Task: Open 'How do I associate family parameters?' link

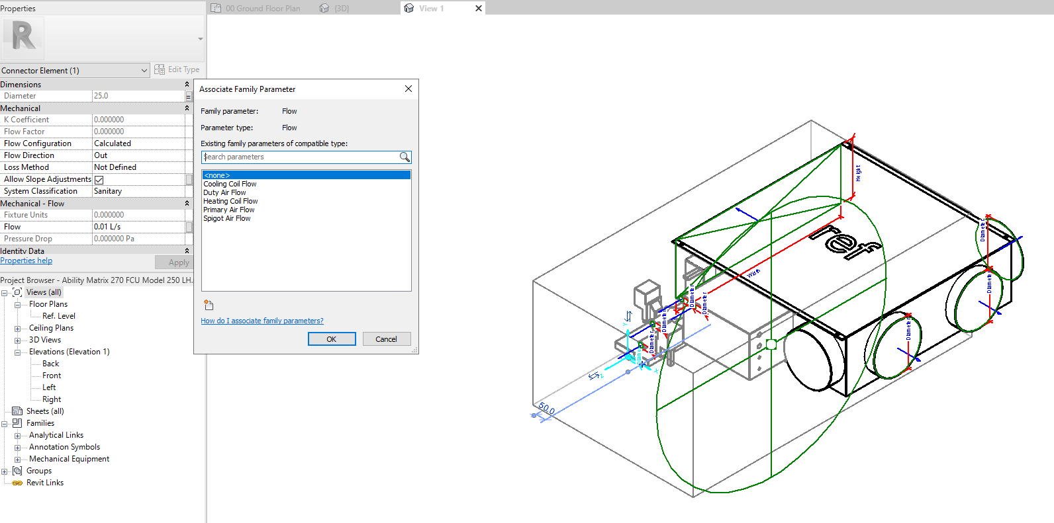Action: click(x=262, y=321)
